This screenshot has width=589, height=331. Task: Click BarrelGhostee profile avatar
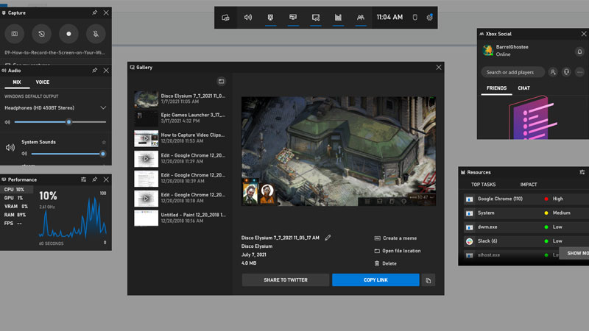point(488,50)
